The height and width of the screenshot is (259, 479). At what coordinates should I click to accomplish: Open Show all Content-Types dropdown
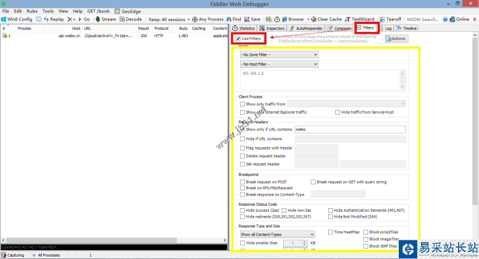pyautogui.click(x=277, y=234)
